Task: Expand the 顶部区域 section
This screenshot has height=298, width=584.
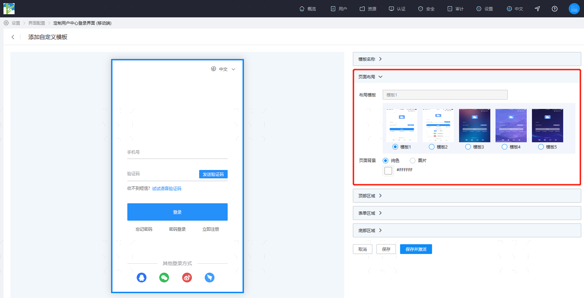Action: coord(467,196)
